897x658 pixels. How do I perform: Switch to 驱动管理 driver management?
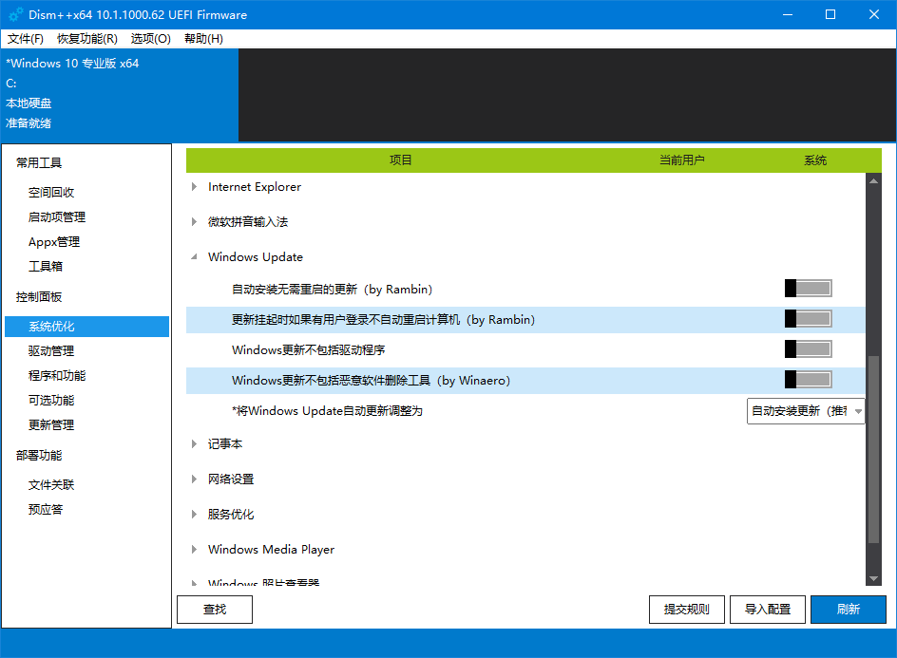pyautogui.click(x=55, y=350)
